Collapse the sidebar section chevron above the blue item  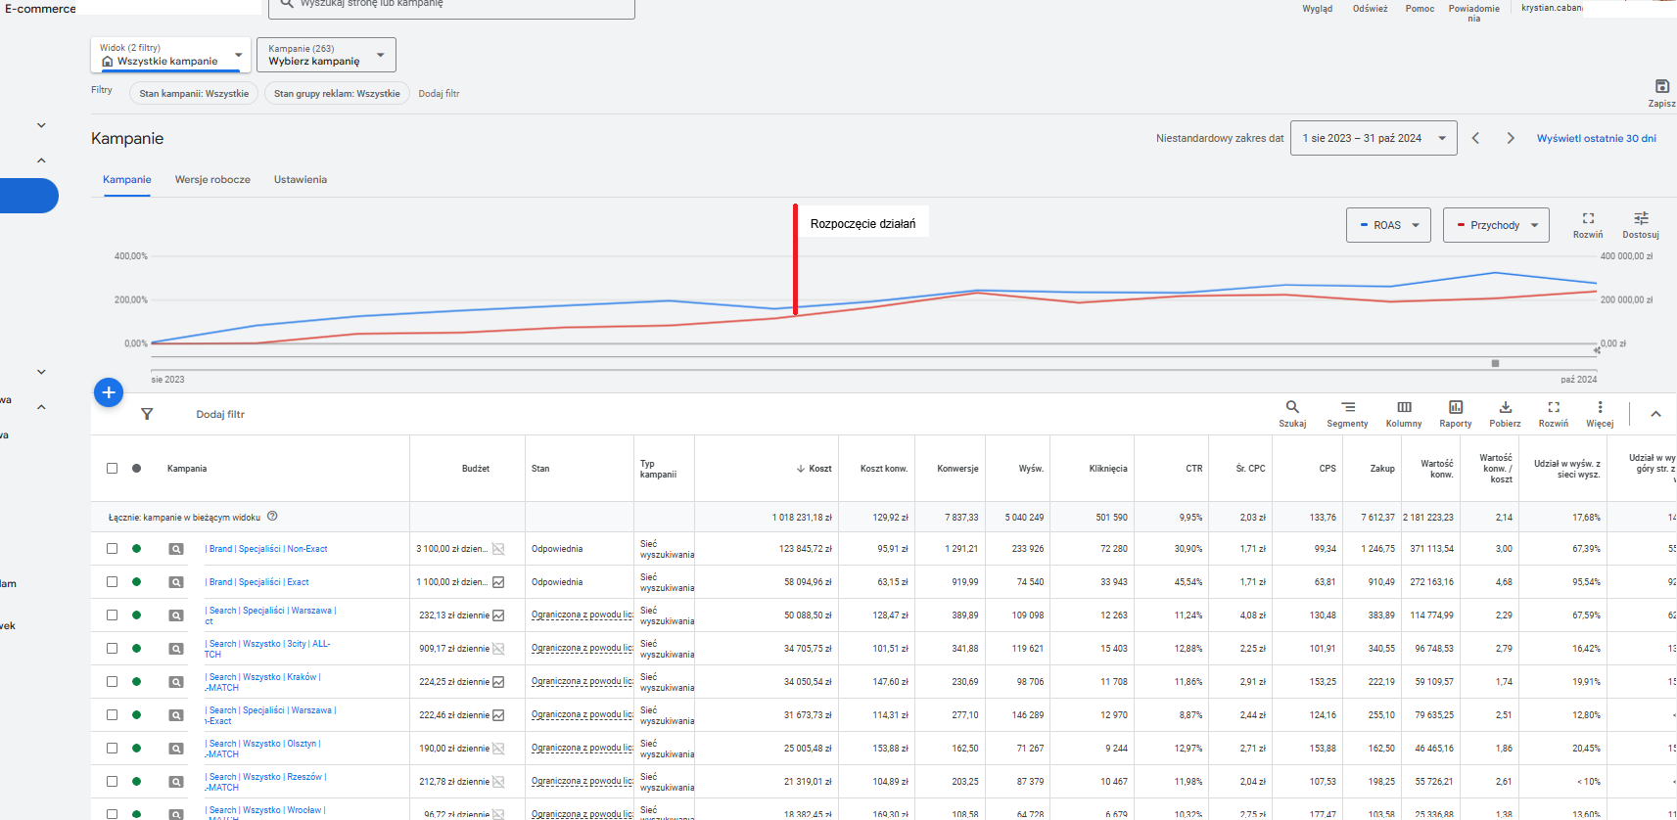tap(41, 160)
